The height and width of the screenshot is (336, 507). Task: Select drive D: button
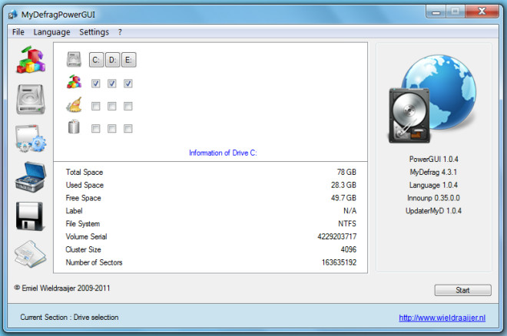tap(112, 60)
